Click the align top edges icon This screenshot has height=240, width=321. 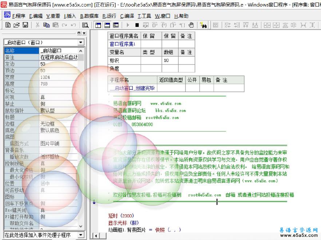click(x=246, y=25)
